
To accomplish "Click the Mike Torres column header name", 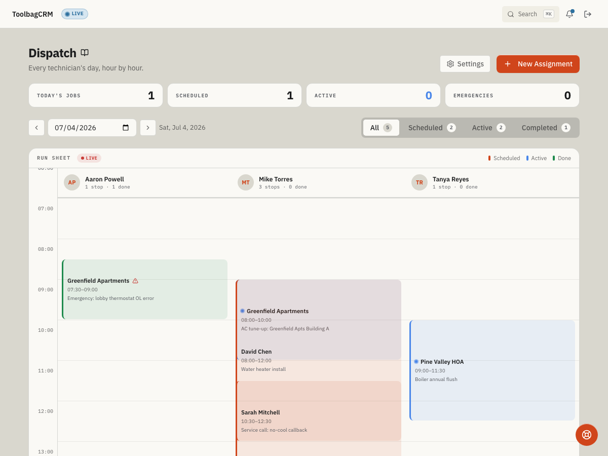I will [276, 179].
